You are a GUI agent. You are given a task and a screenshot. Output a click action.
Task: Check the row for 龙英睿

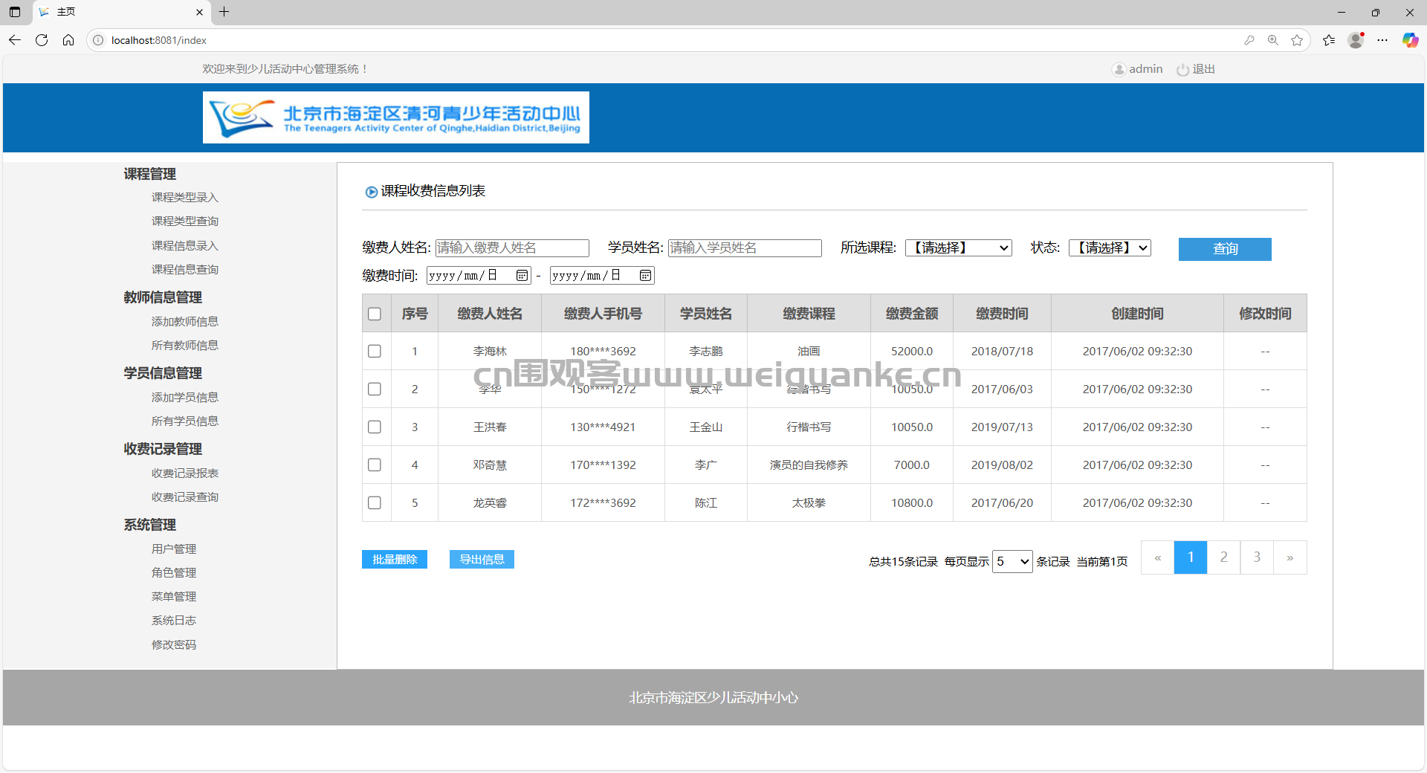pyautogui.click(x=375, y=502)
